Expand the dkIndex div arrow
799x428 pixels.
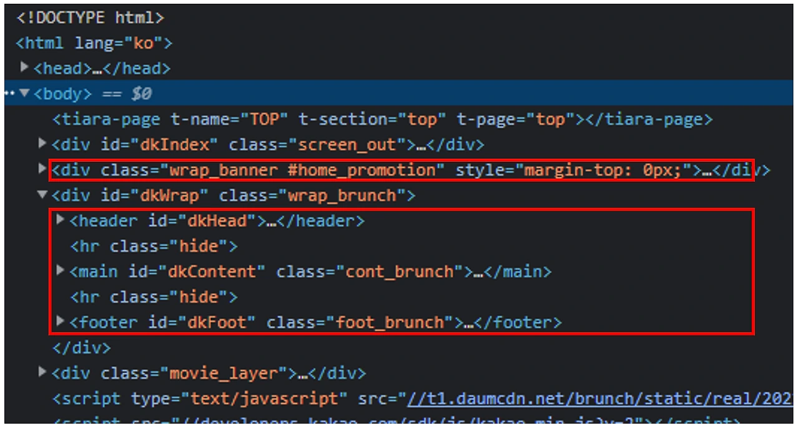pyautogui.click(x=42, y=144)
